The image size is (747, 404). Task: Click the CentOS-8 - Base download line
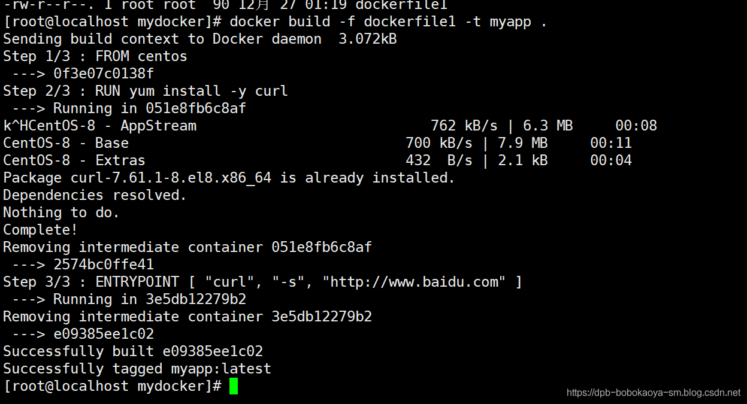click(317, 143)
